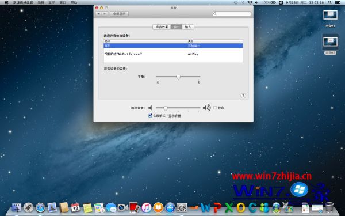The image size is (345, 216).
Task: Launch blue C Communicator icon in dock
Action: [252, 207]
